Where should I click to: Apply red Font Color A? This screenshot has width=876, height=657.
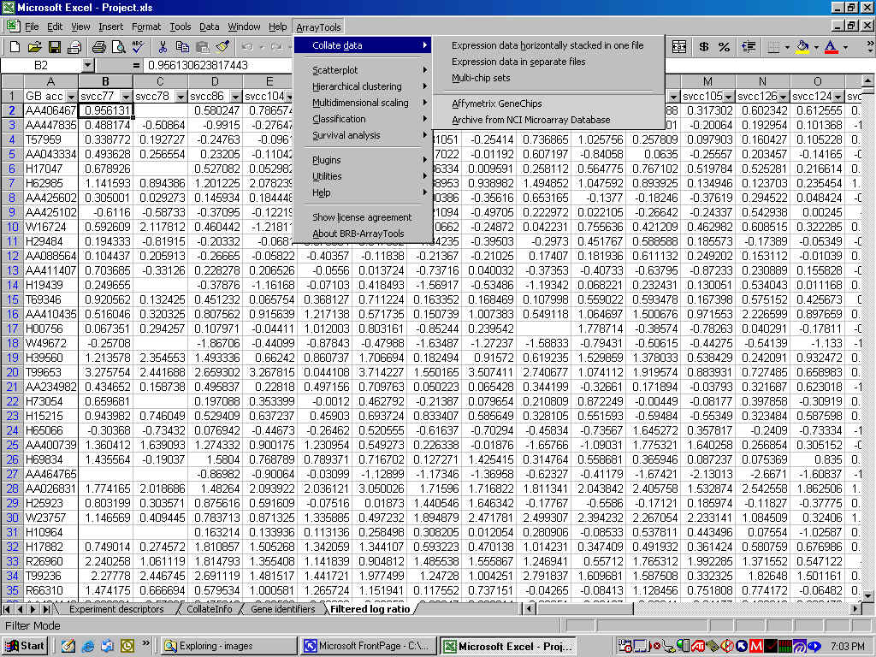[832, 47]
